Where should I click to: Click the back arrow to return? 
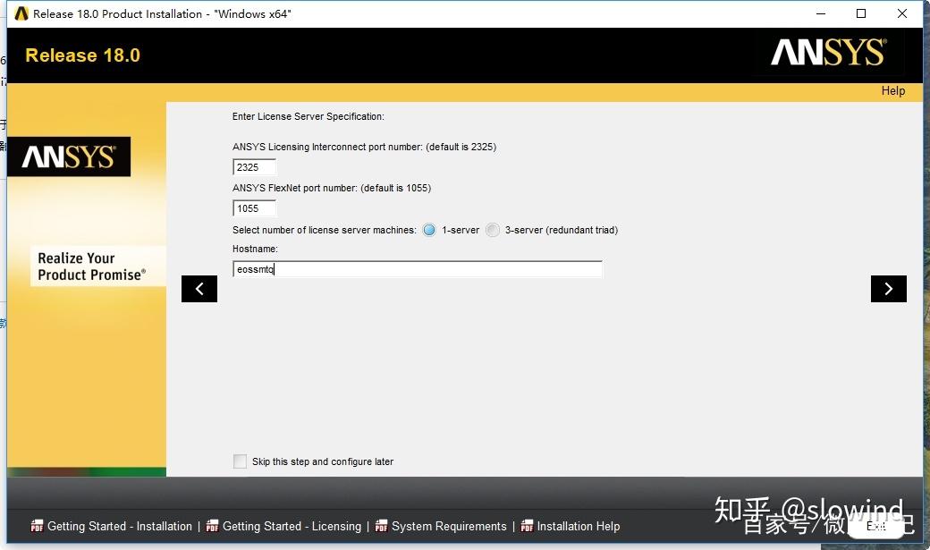pyautogui.click(x=199, y=288)
